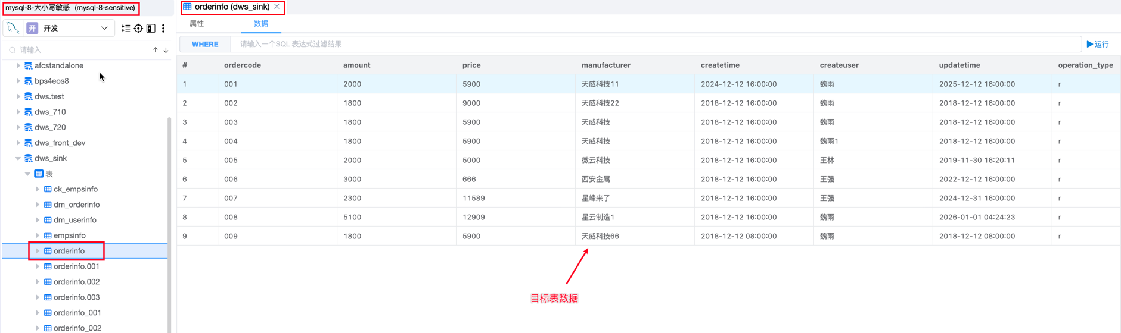Click the orderinfo_001 table icon
The height and width of the screenshot is (333, 1121).
(x=48, y=313)
